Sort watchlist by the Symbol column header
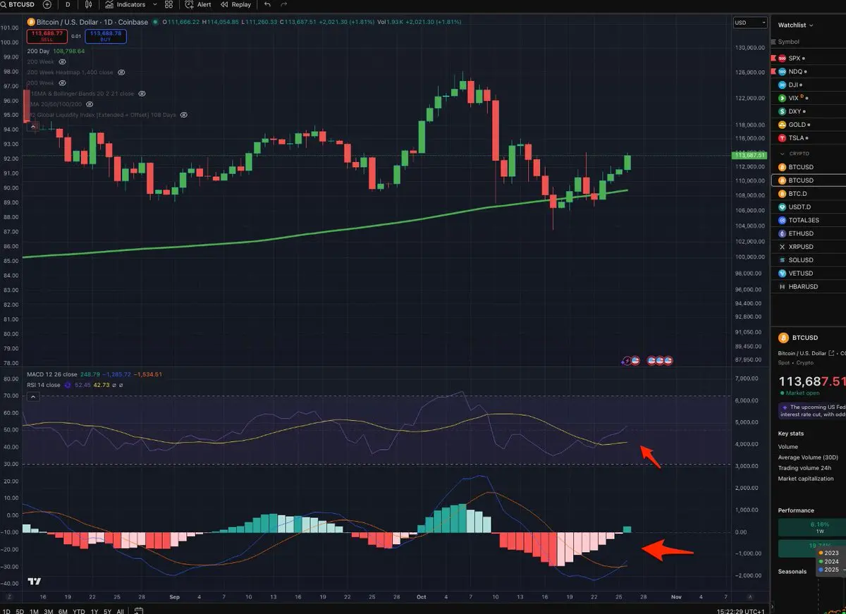 coord(788,42)
